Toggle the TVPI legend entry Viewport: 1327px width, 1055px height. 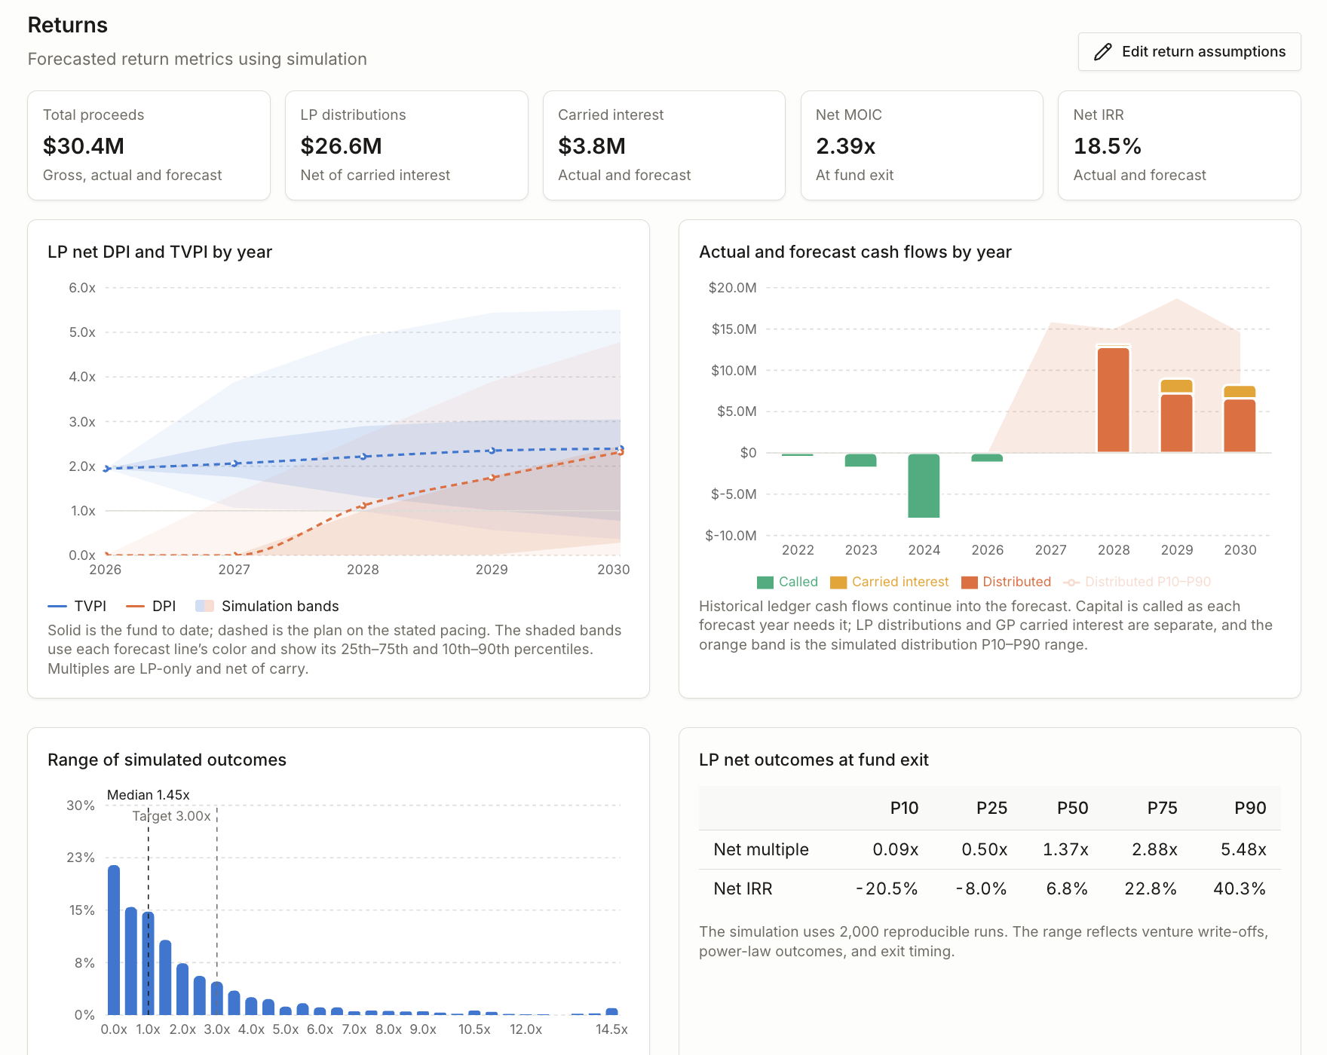tap(77, 606)
